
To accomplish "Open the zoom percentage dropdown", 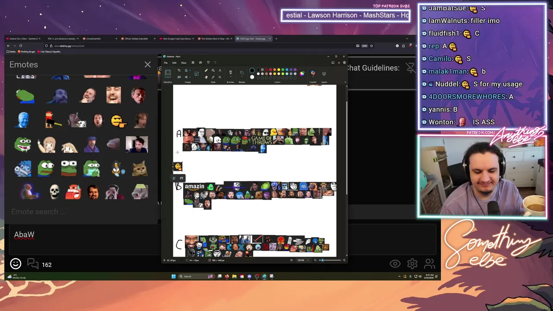I will (308, 260).
